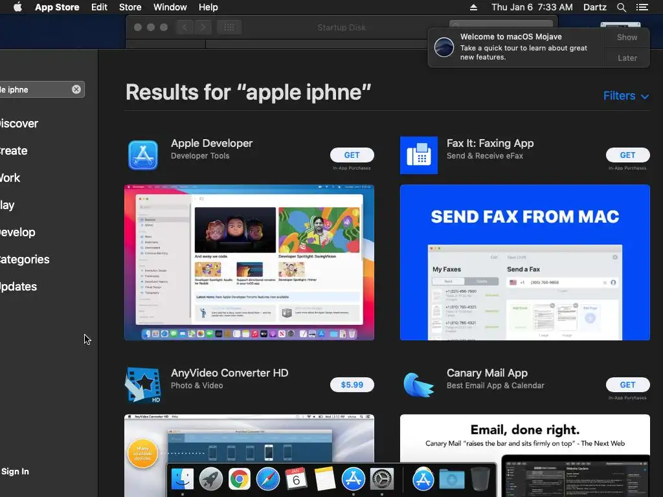Open the Apple Developer screenshot preview
Viewport: 663px width, 497px height.
(x=249, y=263)
